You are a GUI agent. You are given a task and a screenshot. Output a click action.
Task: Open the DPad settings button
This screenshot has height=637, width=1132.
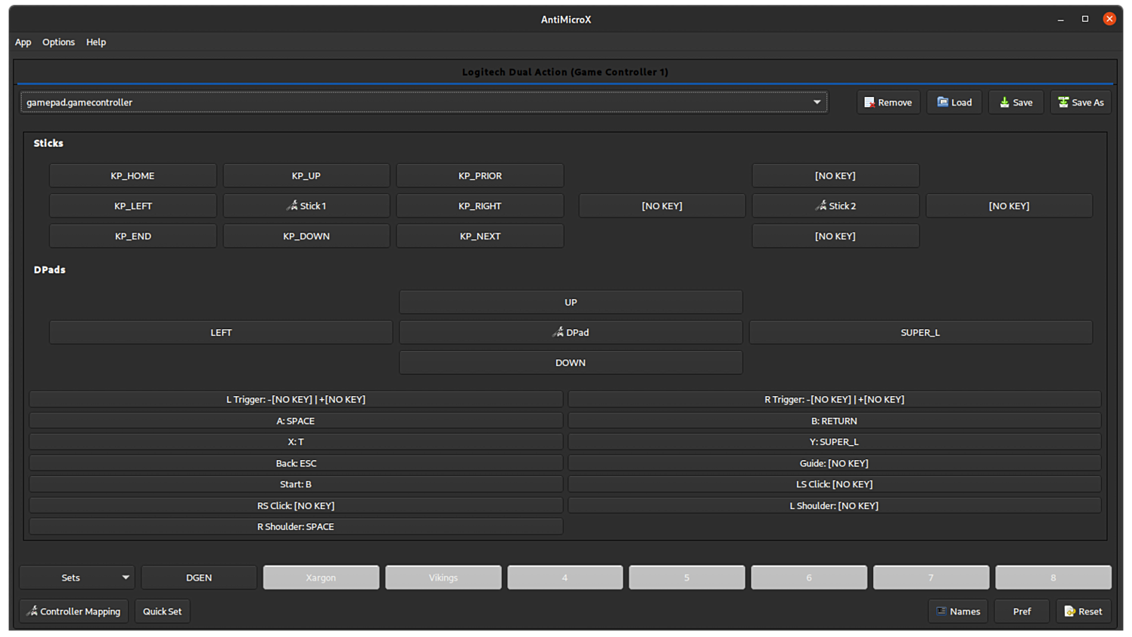(571, 332)
